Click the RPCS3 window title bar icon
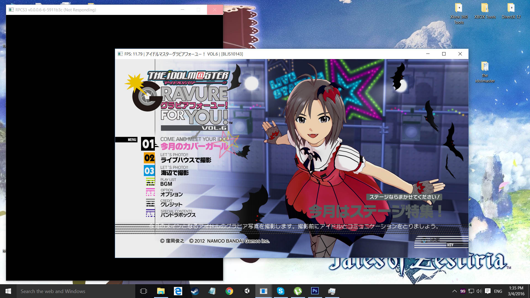 (x=11, y=10)
